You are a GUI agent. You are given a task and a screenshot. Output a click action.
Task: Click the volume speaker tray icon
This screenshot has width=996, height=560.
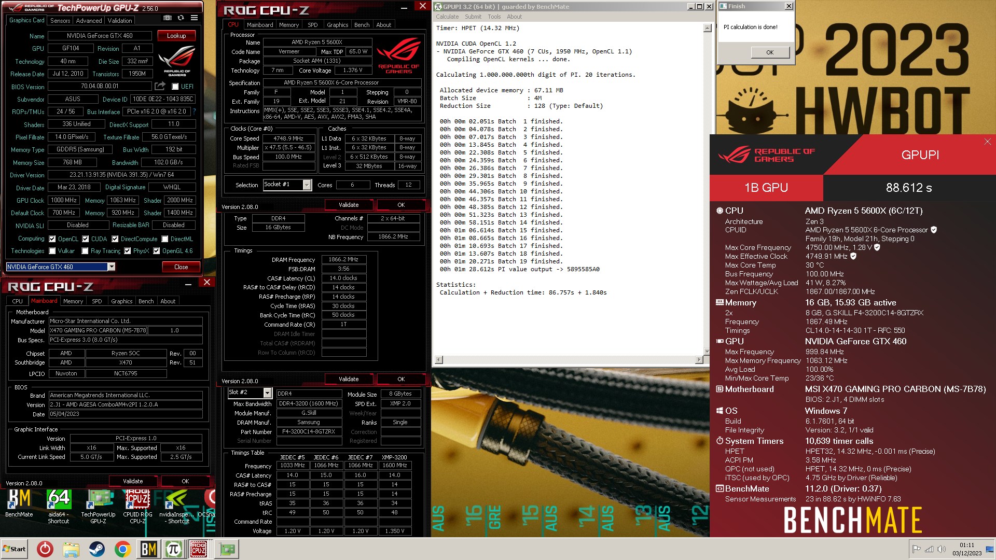click(x=941, y=549)
